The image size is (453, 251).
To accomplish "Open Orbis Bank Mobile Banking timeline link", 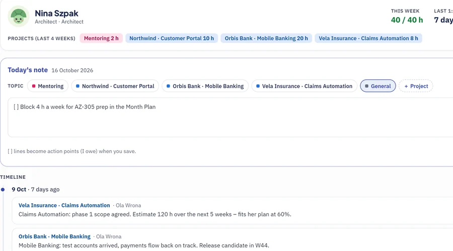I will click(x=54, y=236).
